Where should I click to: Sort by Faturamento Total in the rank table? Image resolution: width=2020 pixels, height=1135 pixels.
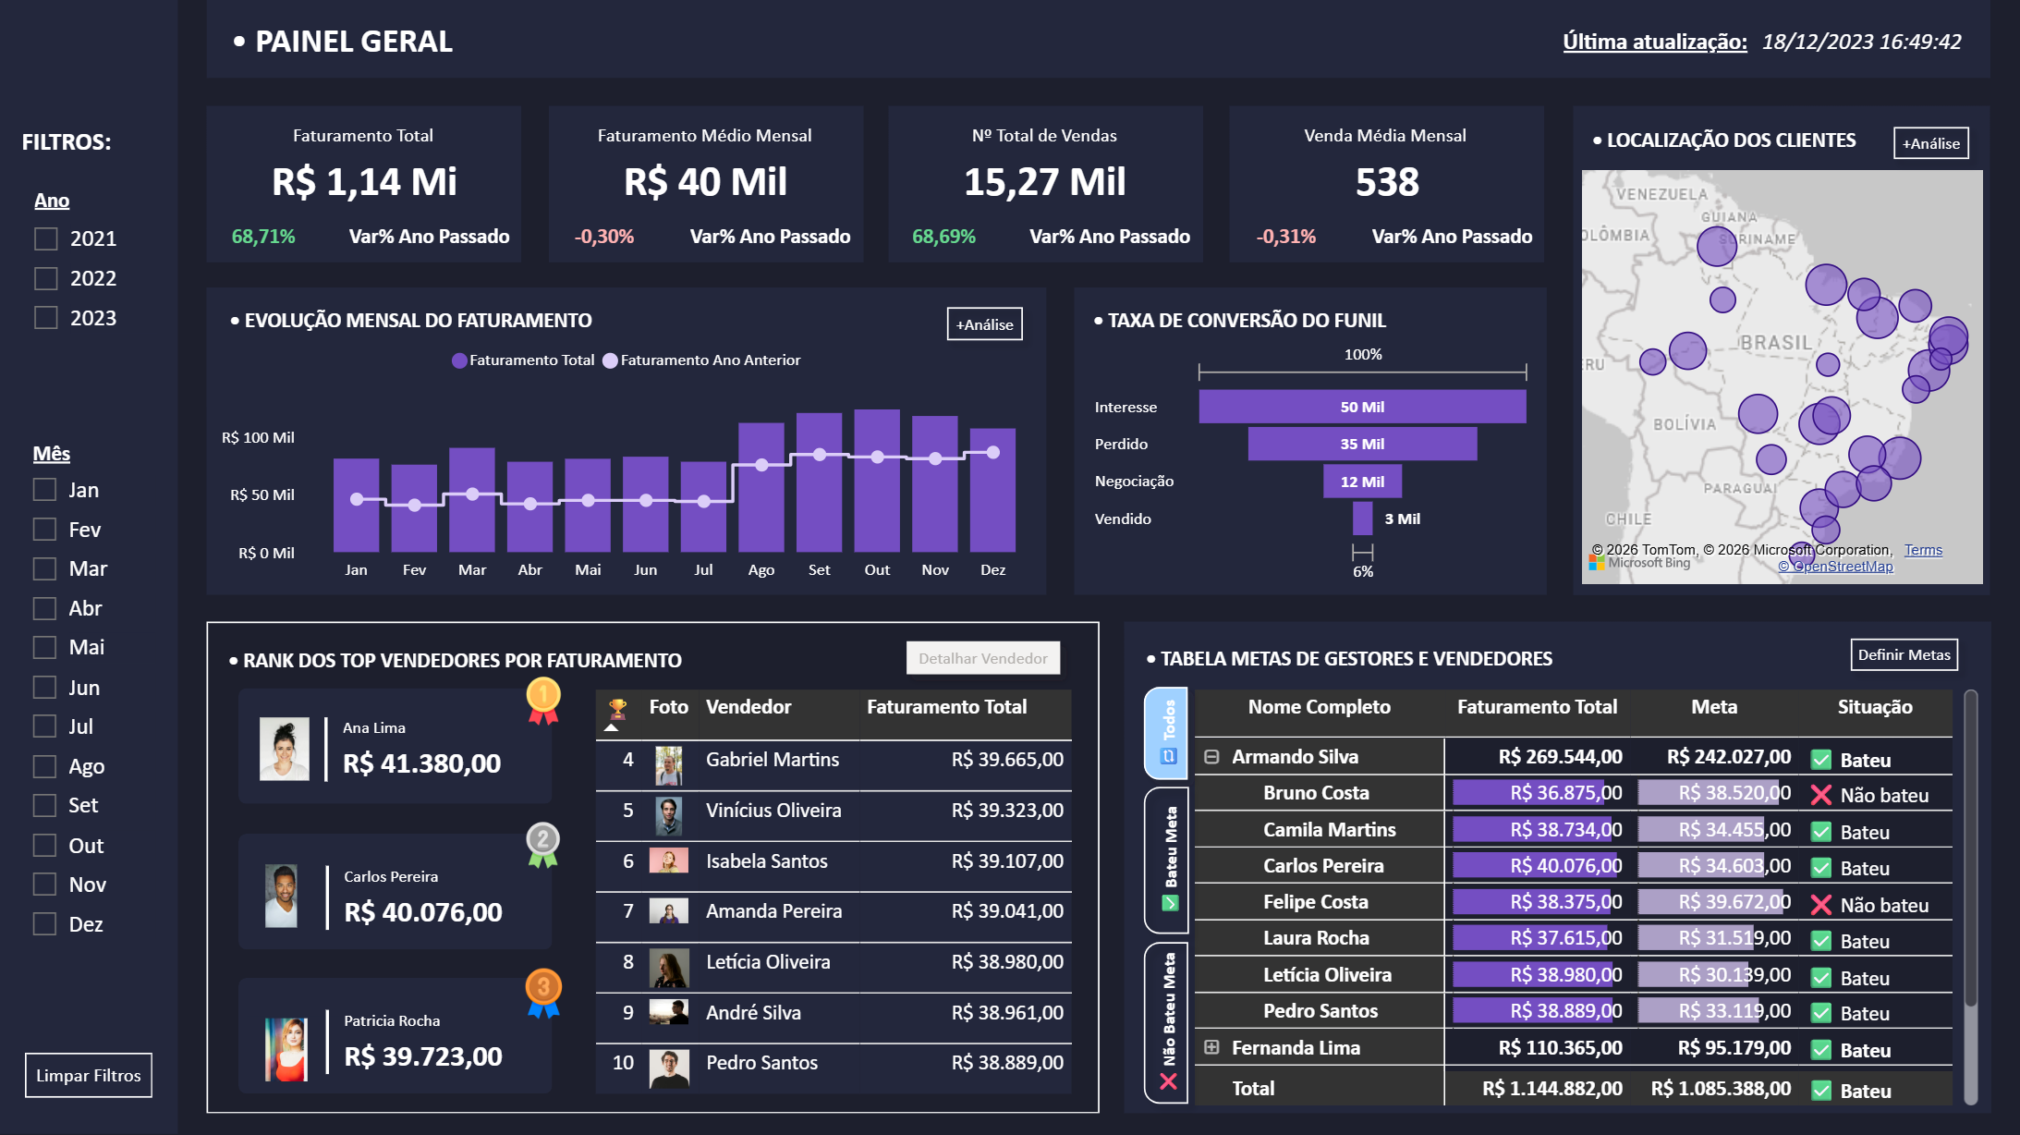click(x=946, y=707)
